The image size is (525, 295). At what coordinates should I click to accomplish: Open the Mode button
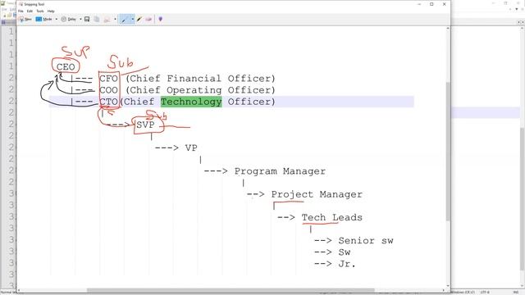(x=44, y=20)
